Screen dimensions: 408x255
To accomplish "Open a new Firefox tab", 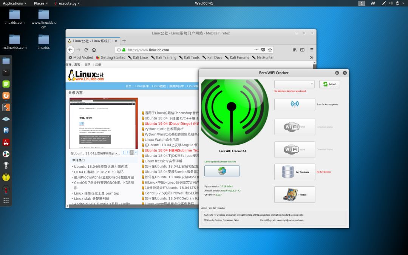I will tap(124, 41).
